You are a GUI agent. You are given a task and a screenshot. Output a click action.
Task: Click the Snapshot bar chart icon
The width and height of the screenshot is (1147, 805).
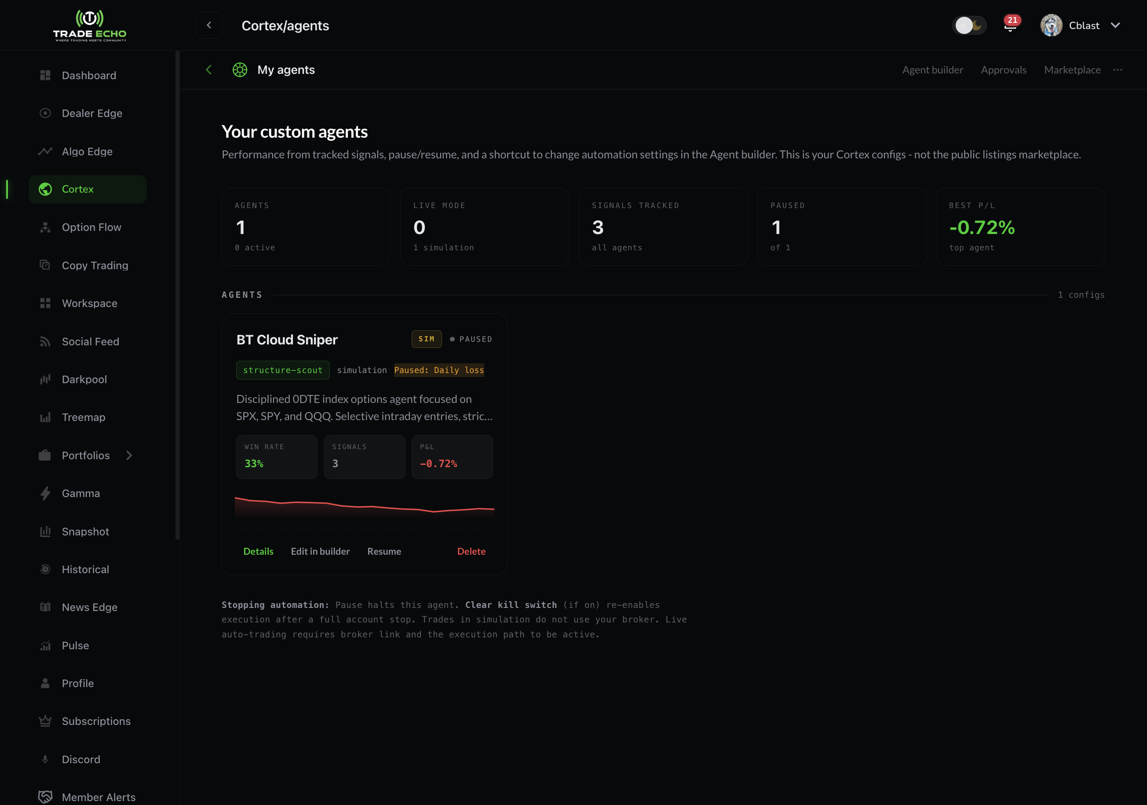[x=45, y=531]
